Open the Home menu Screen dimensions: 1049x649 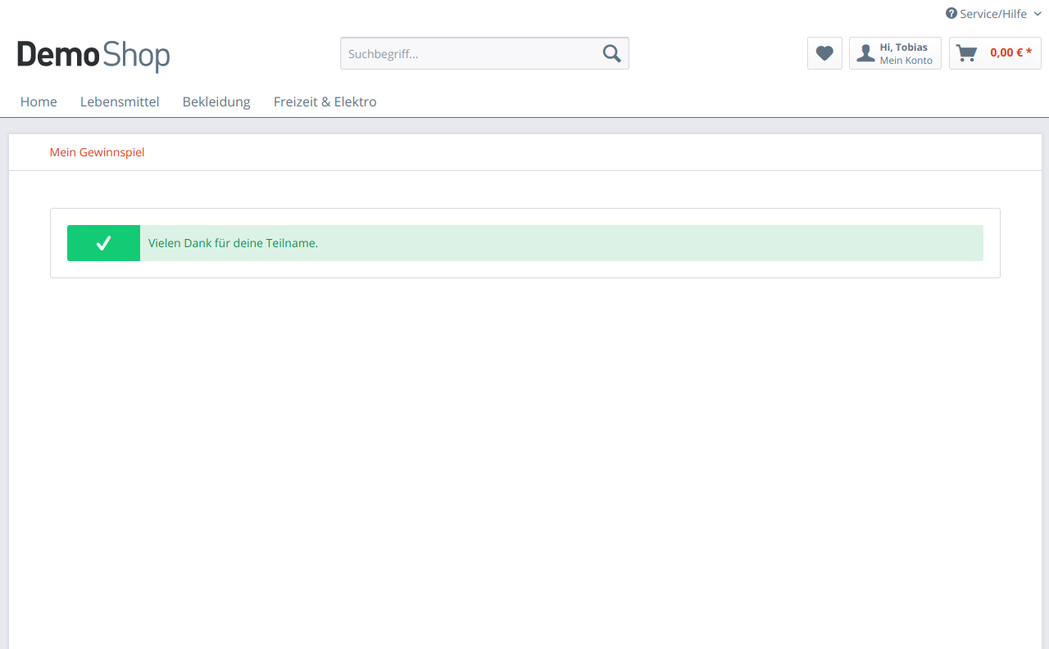(39, 101)
